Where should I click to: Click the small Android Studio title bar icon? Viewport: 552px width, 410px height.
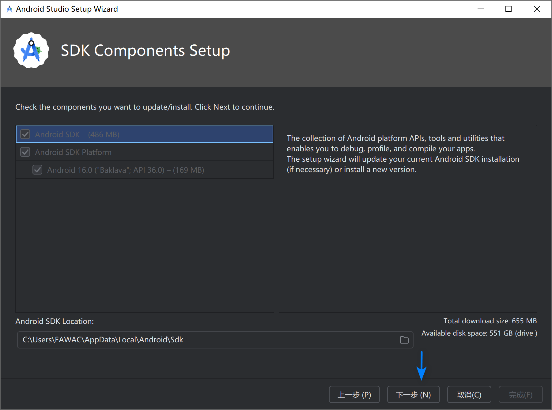(9, 9)
